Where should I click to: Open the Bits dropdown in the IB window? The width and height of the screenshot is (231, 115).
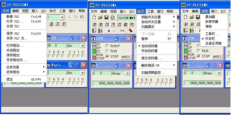[82, 46]
